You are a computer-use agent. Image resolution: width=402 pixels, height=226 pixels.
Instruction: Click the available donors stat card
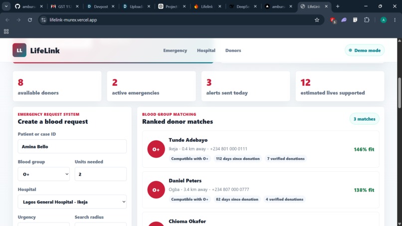tap(57, 86)
